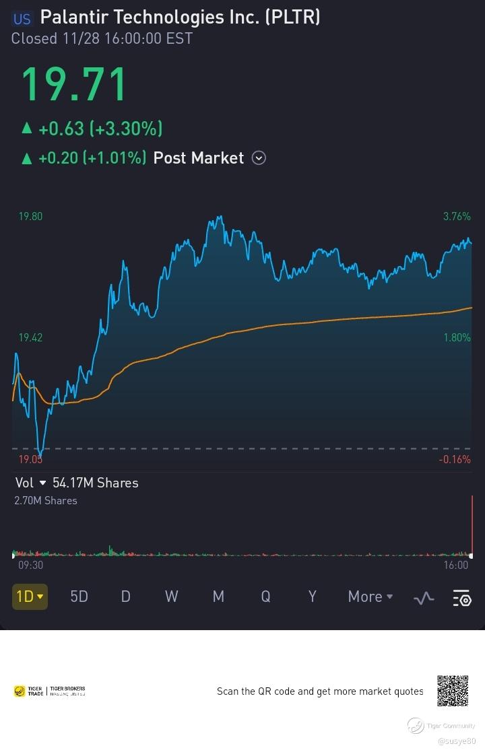The width and height of the screenshot is (485, 752).
Task: Click the Post Market label
Action: click(x=198, y=158)
